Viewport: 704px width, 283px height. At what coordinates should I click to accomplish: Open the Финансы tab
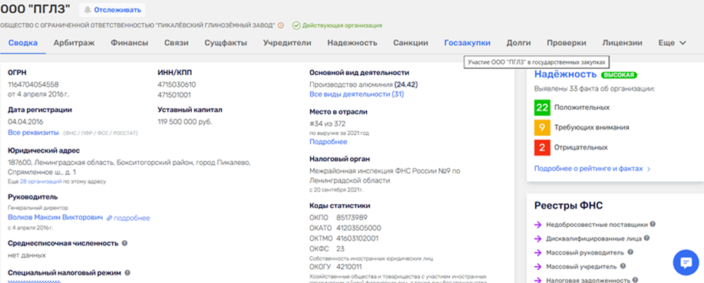130,43
